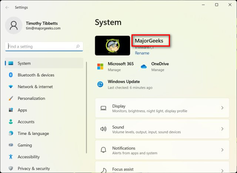Click the Bluetooth icon in sidebar

tap(11, 75)
